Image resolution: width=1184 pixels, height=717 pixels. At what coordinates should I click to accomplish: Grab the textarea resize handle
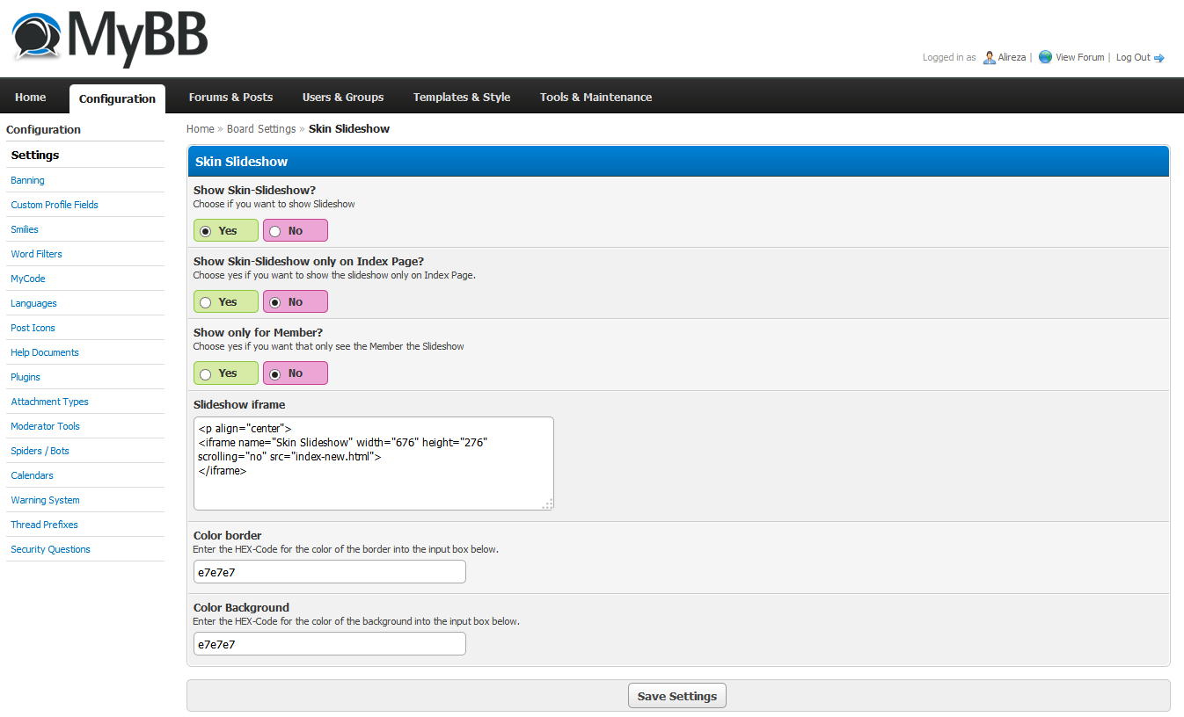[x=548, y=504]
